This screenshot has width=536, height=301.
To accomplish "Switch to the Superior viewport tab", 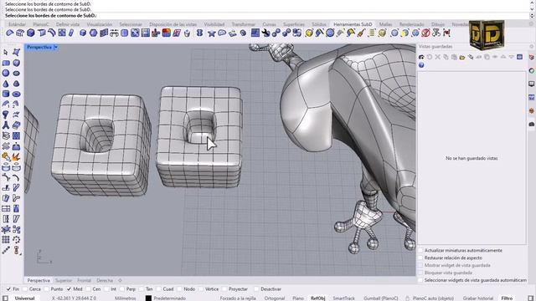I will (64, 281).
